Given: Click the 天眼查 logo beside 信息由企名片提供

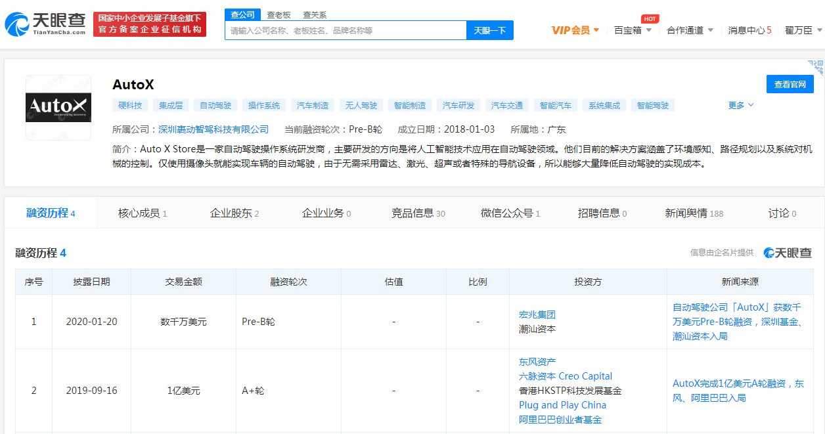Looking at the screenshot, I should [788, 253].
